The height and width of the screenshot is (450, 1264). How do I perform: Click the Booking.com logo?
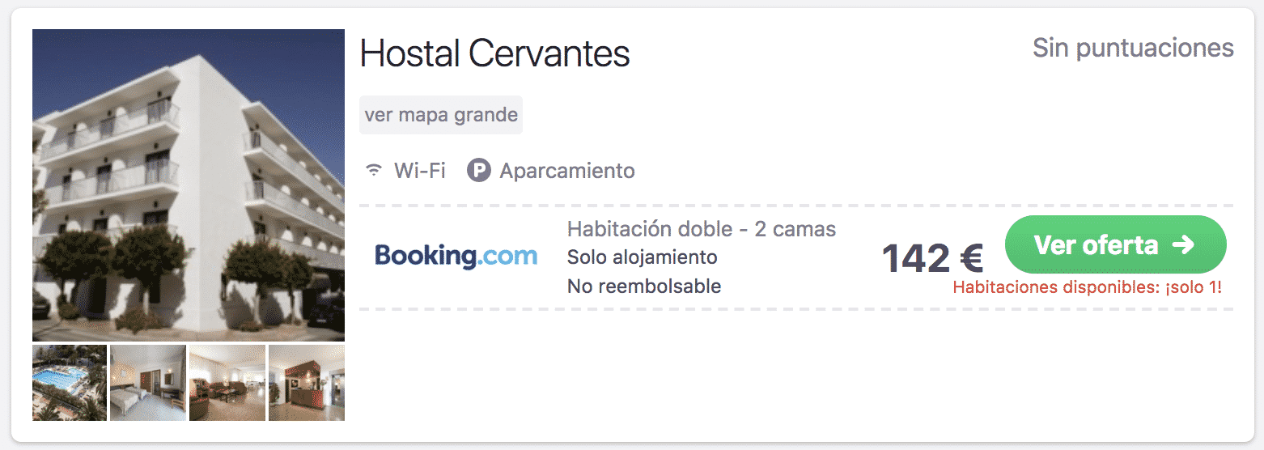click(456, 257)
